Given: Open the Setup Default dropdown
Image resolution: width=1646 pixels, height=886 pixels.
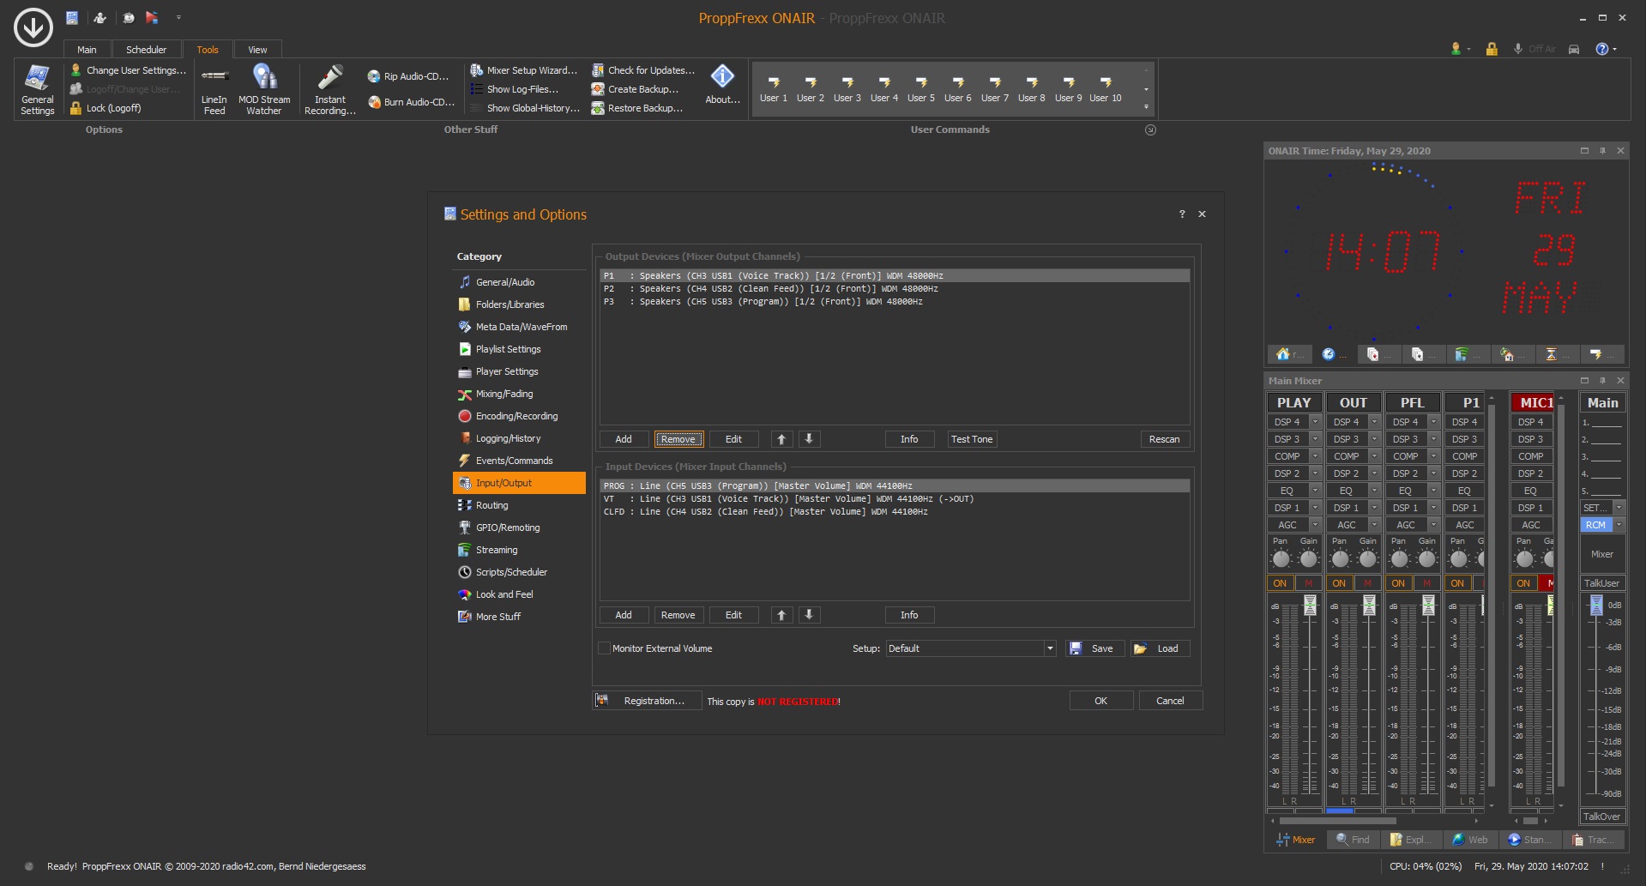Looking at the screenshot, I should point(1049,648).
